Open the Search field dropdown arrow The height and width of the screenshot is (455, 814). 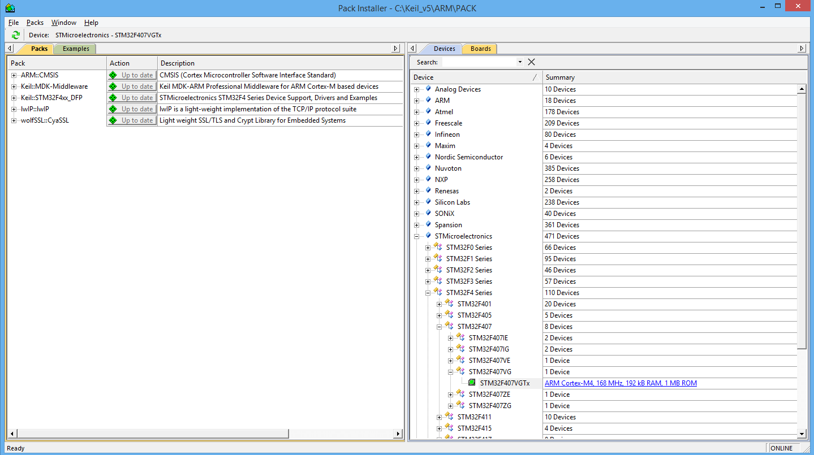point(519,62)
